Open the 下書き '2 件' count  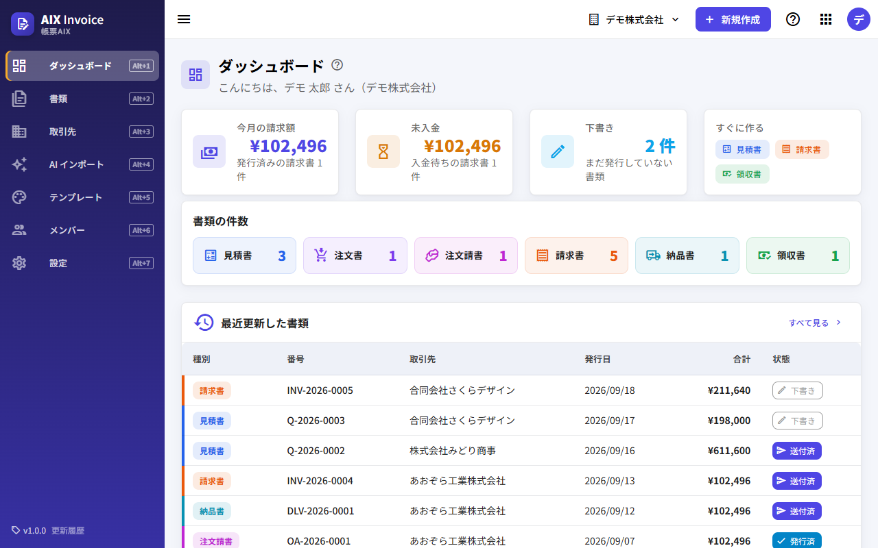pos(660,146)
